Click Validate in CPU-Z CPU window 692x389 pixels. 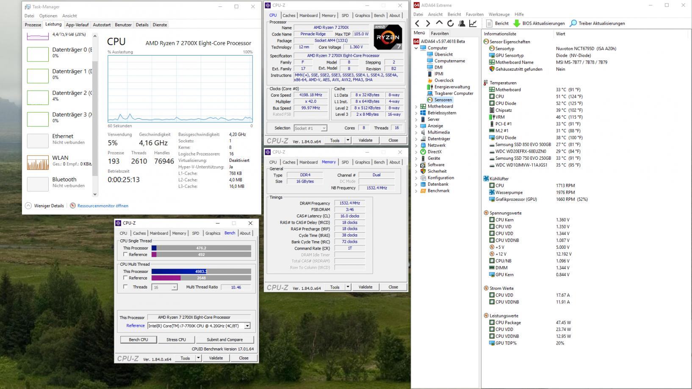[365, 140]
